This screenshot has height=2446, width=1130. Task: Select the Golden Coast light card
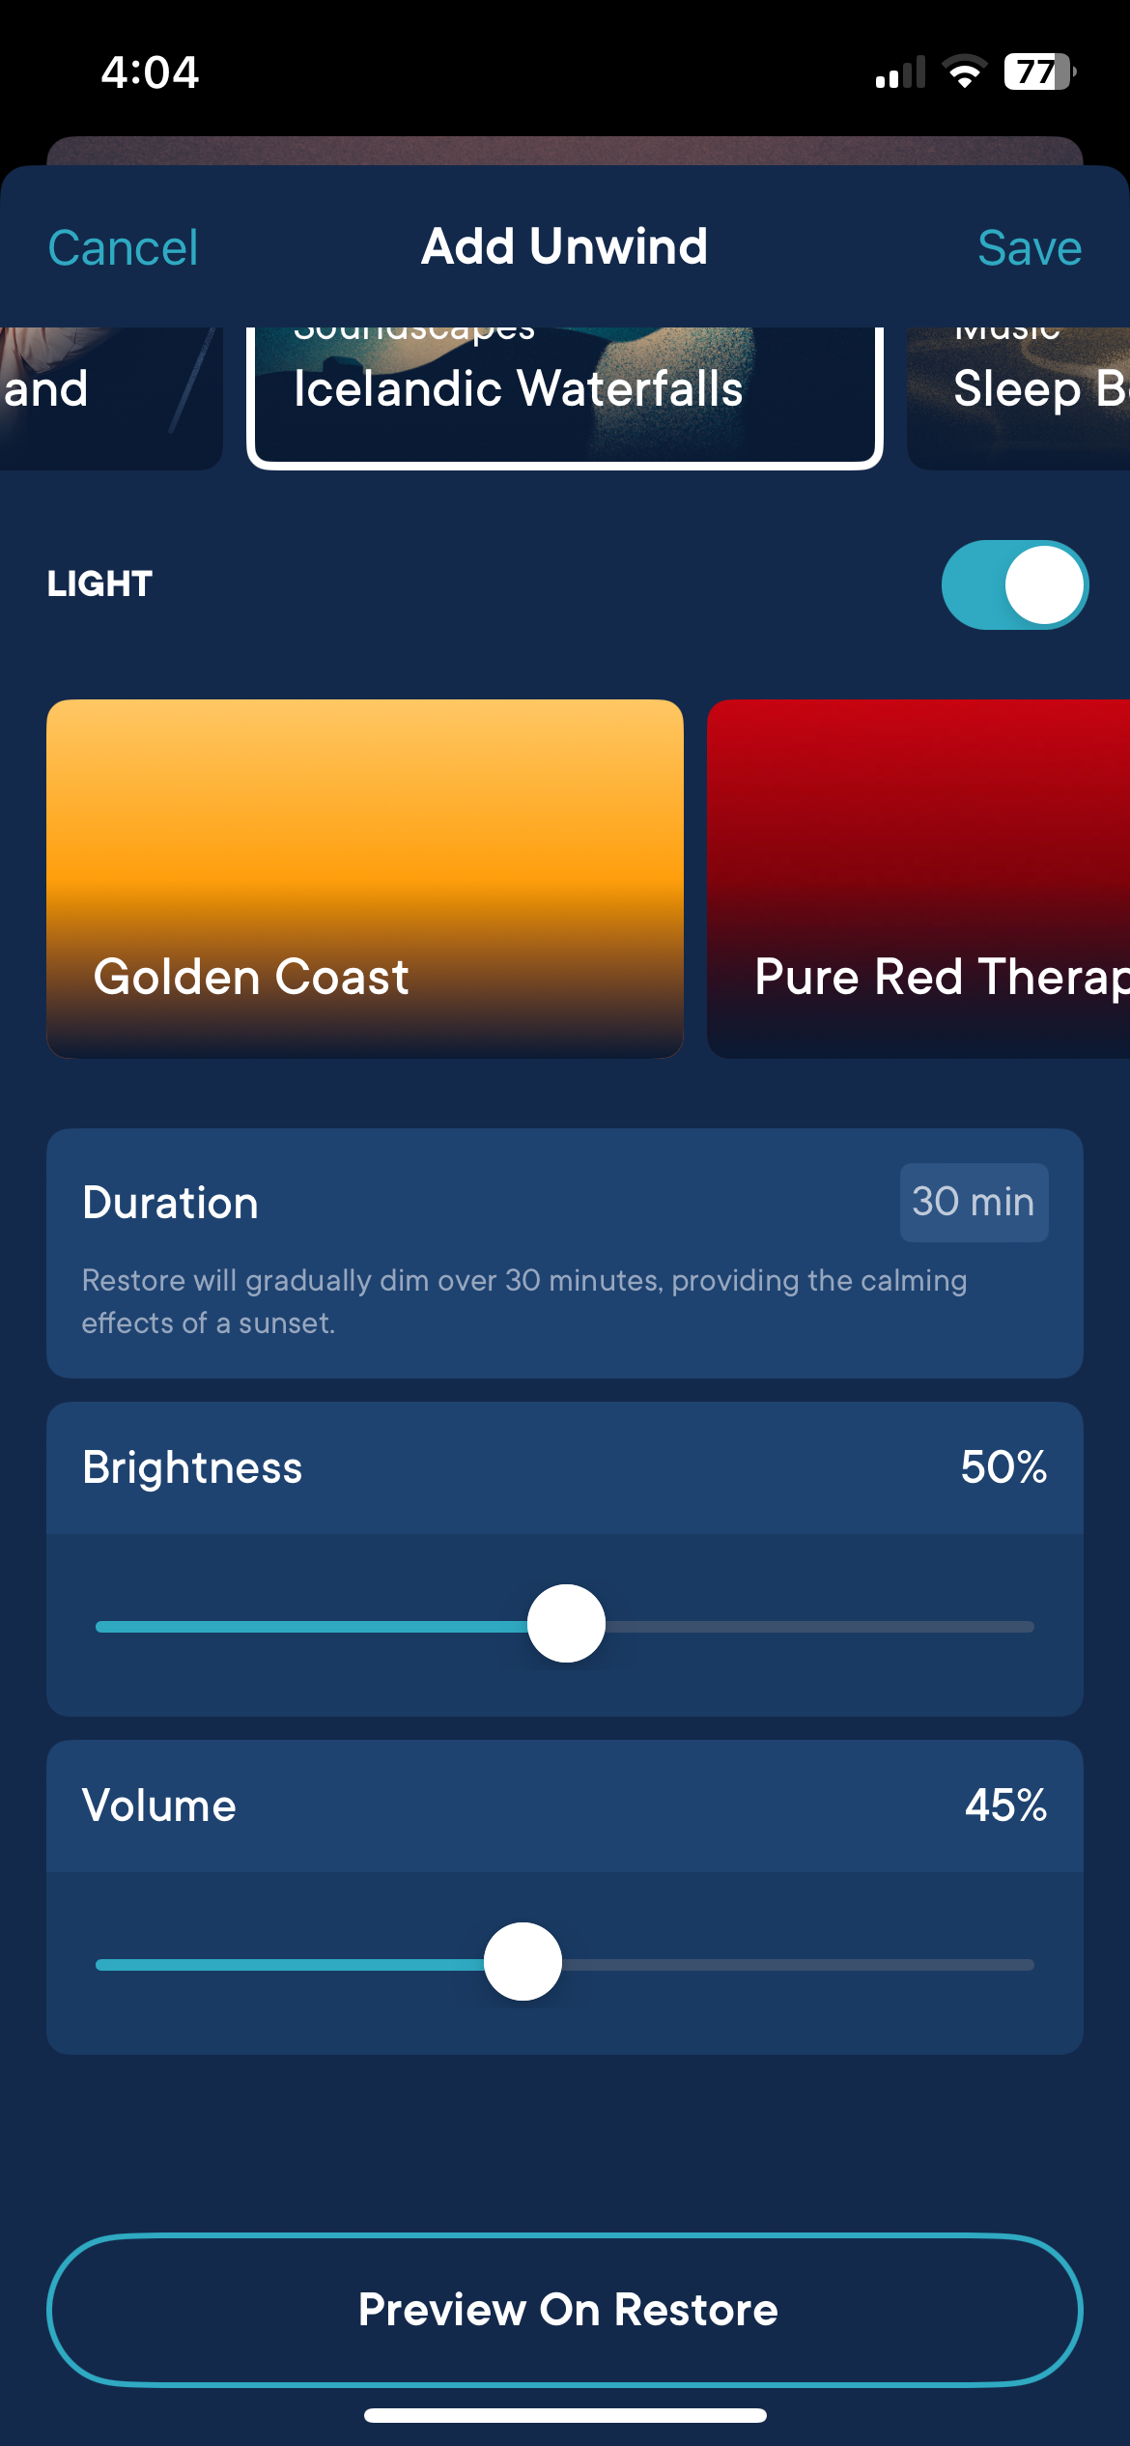click(365, 879)
